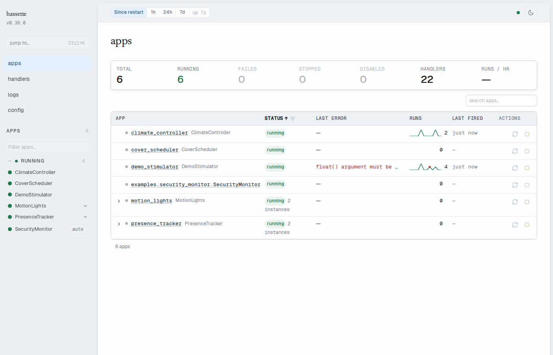This screenshot has height=355, width=553.
Task: Sort by APP column header
Action: [120, 118]
